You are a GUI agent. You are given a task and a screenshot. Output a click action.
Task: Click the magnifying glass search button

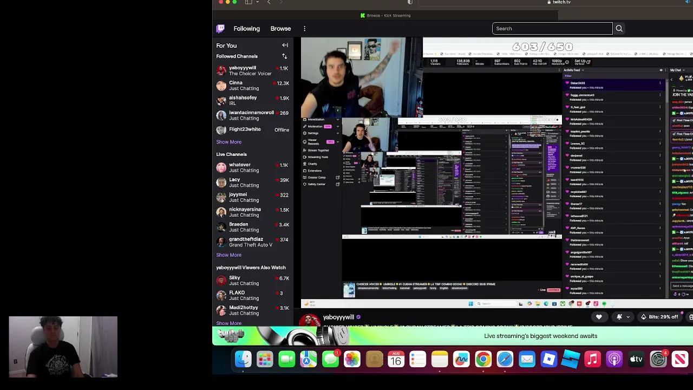(x=619, y=29)
